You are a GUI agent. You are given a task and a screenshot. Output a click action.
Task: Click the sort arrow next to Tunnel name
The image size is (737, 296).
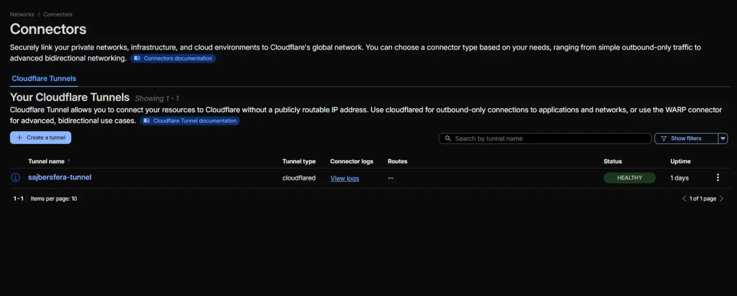[x=69, y=162]
